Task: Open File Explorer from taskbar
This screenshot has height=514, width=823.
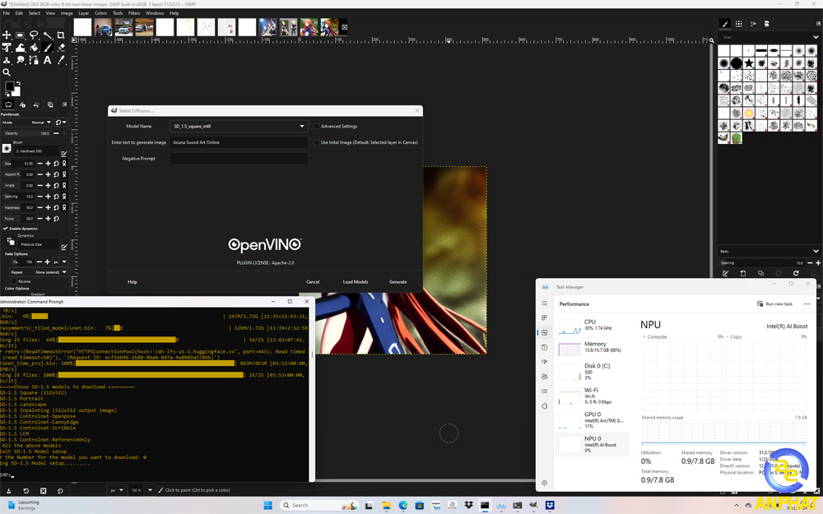Action: click(386, 505)
